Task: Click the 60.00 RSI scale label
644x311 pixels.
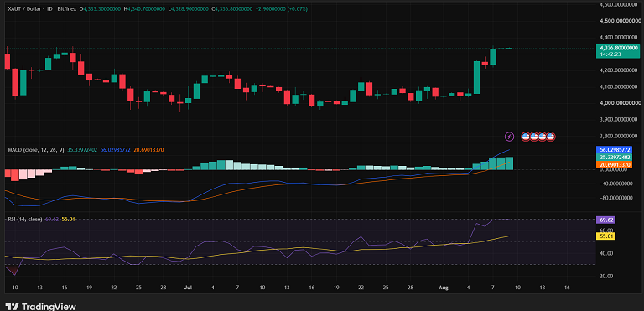Action: [605, 230]
